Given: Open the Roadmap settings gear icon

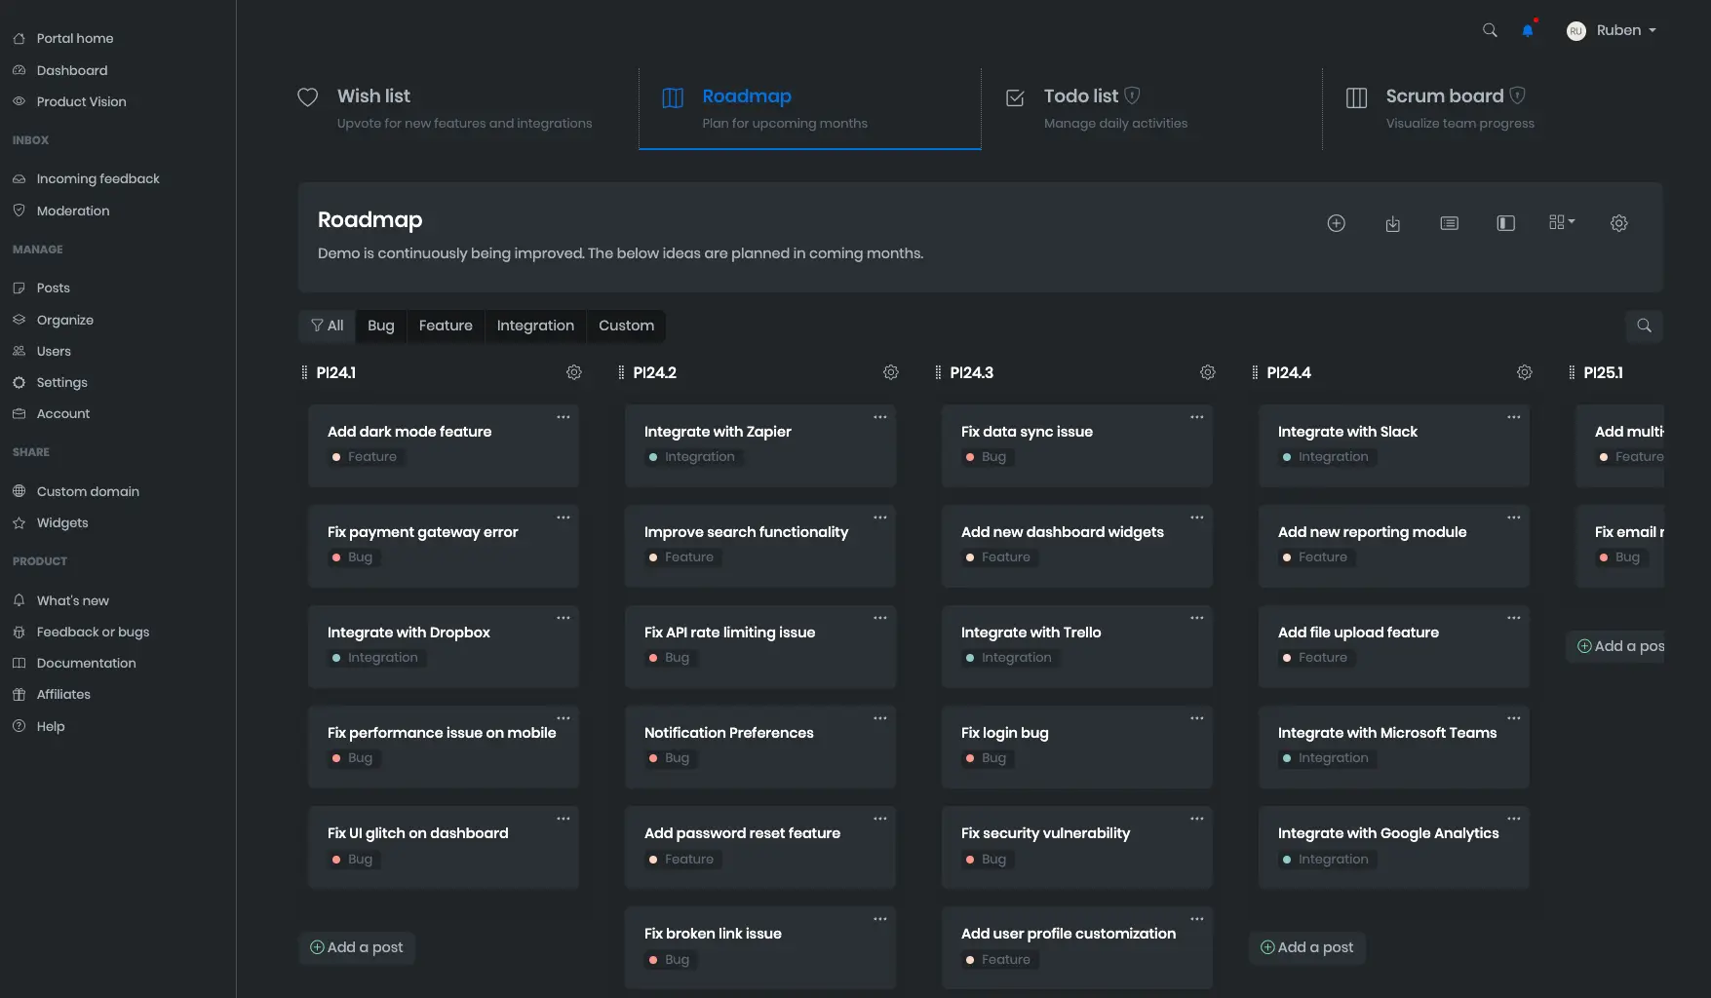Looking at the screenshot, I should (x=1618, y=223).
